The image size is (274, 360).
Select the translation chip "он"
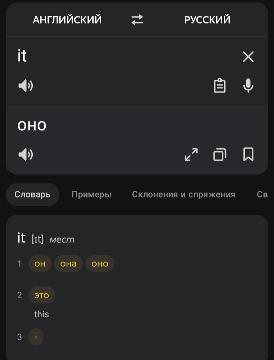pos(40,263)
